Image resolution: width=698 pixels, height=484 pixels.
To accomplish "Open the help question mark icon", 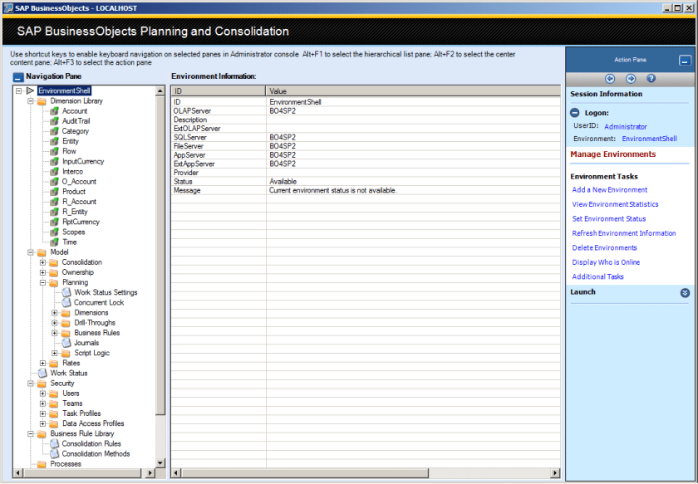I will pos(651,79).
